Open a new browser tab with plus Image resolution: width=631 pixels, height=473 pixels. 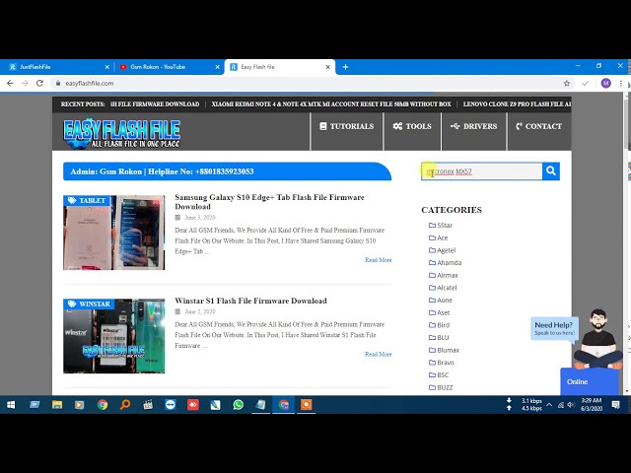[x=345, y=67]
